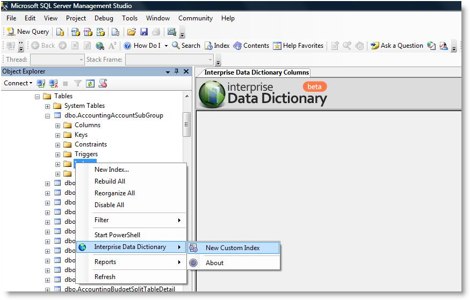Click the New Query toolbar button
The width and height of the screenshot is (470, 300).
27,32
